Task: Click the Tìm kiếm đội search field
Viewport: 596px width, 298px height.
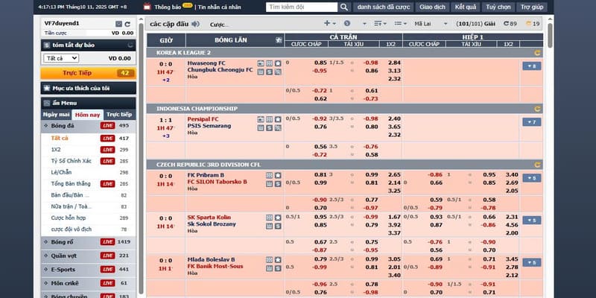Action: click(302, 7)
